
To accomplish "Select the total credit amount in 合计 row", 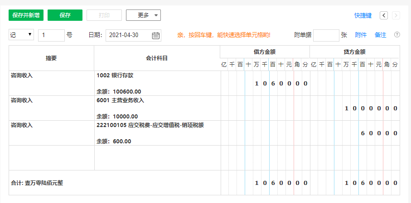I will point(355,183).
